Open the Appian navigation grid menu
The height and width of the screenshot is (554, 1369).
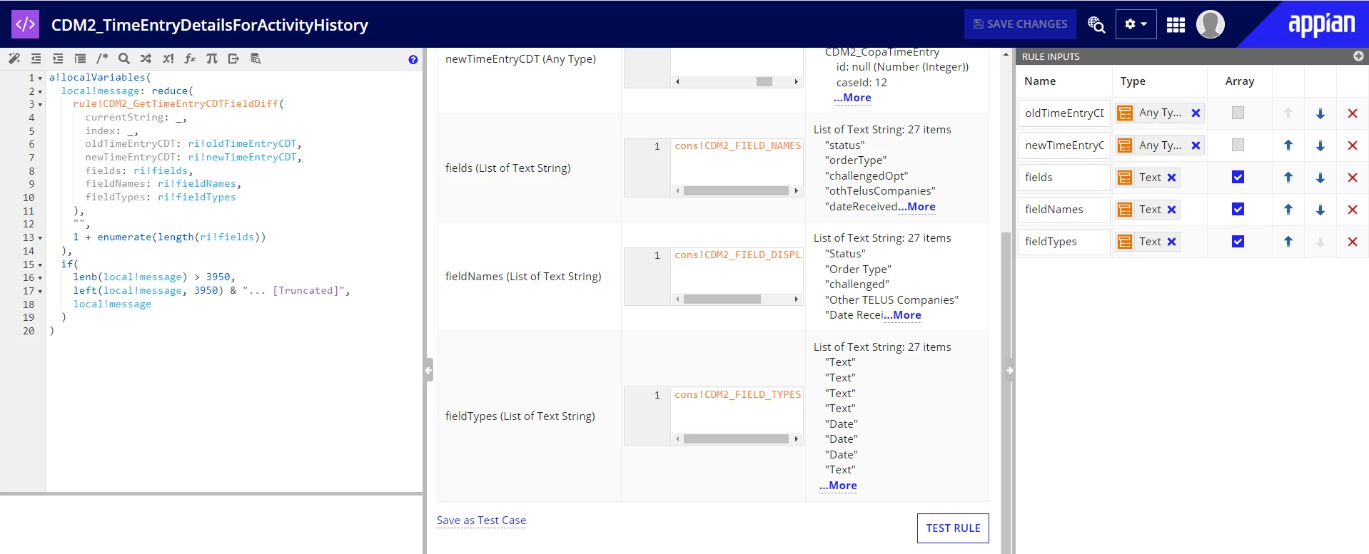tap(1176, 25)
